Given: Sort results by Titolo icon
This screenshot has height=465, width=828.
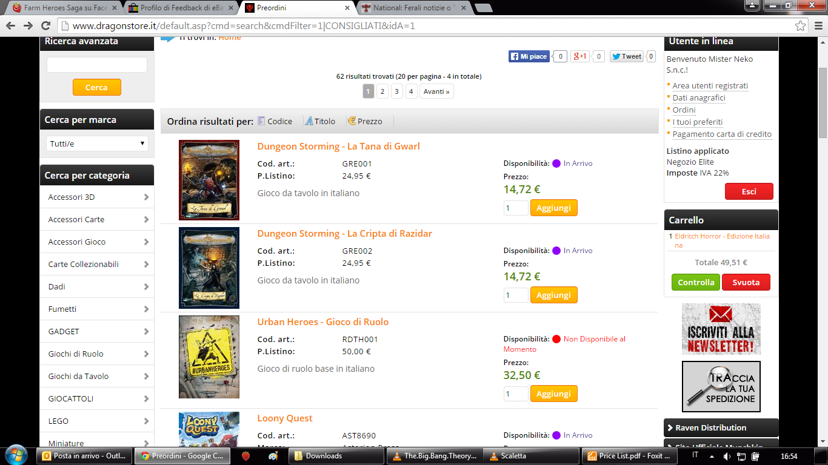Looking at the screenshot, I should (x=309, y=121).
